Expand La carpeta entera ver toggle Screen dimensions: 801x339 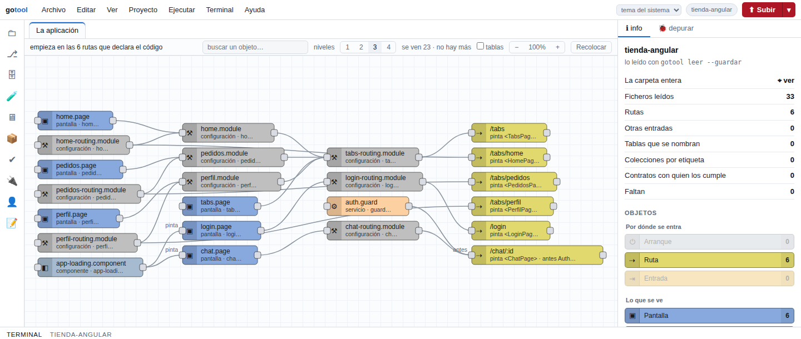point(785,81)
